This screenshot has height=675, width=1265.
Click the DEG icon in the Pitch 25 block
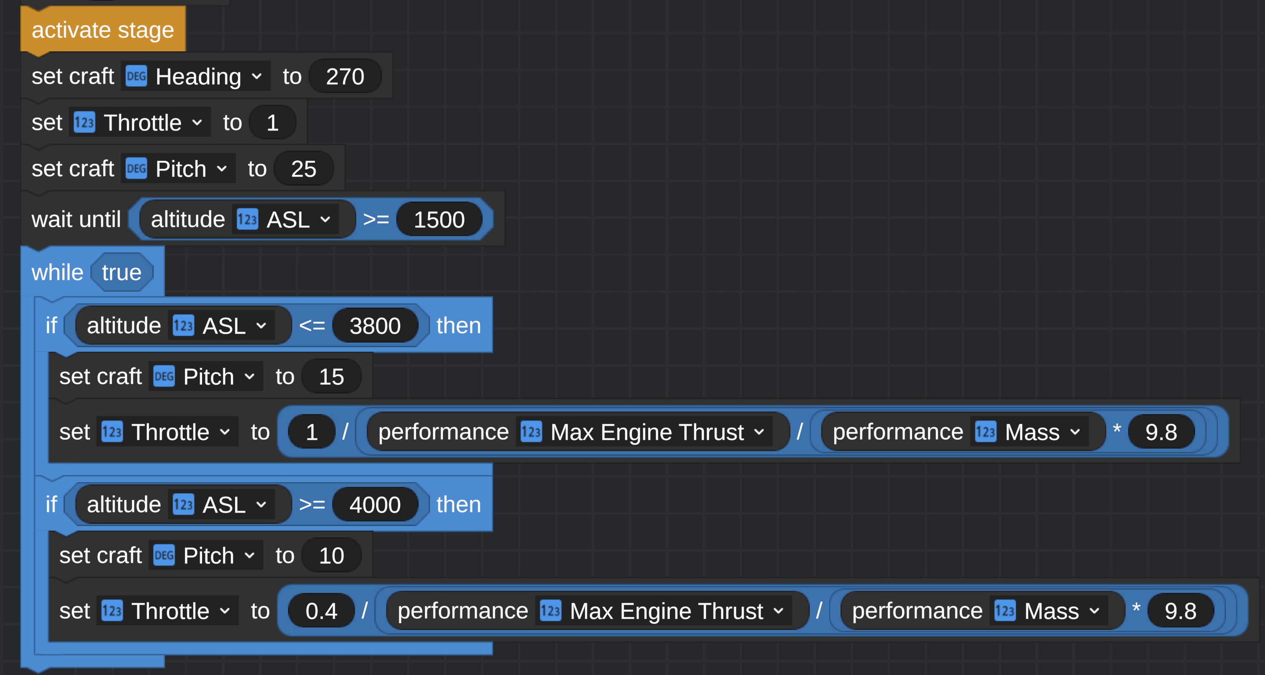tap(136, 168)
